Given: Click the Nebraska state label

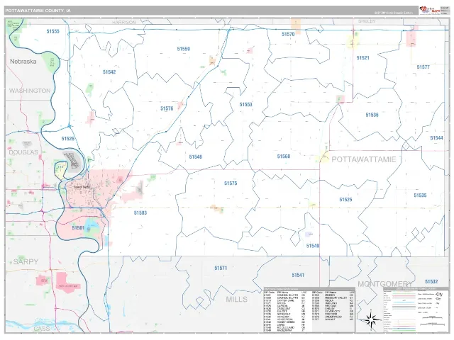Looking at the screenshot, I should [23, 62].
